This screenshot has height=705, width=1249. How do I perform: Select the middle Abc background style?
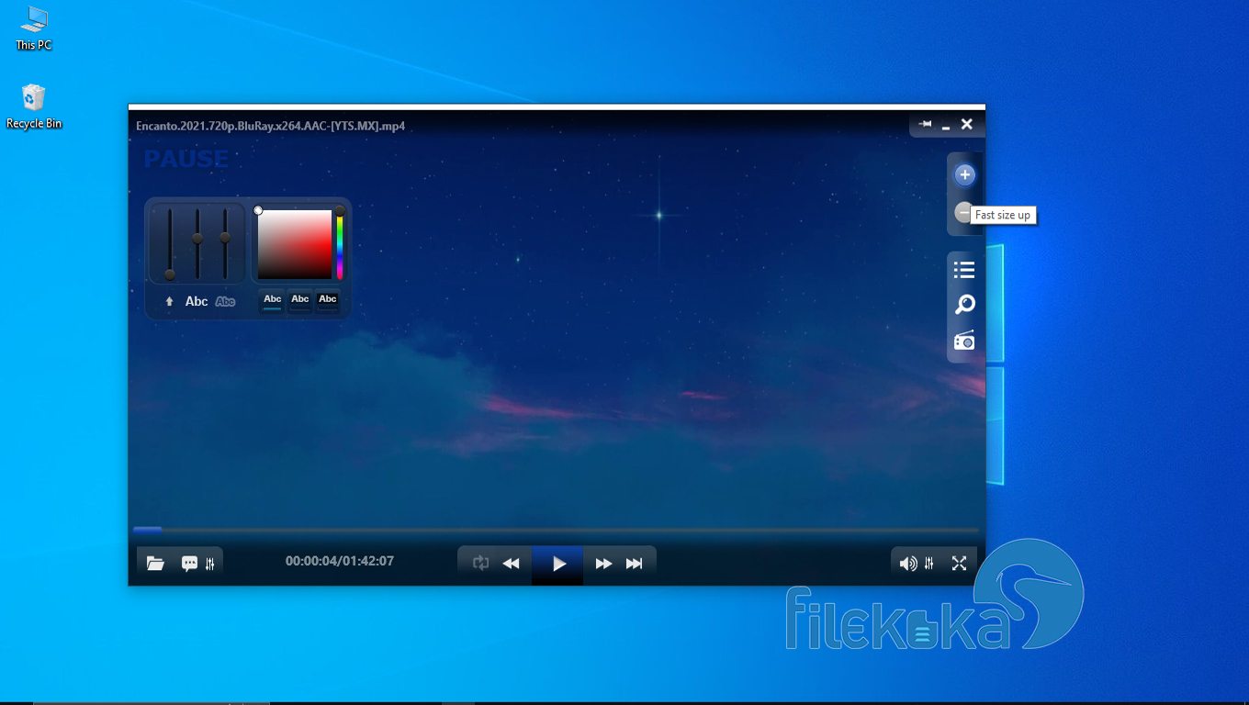pyautogui.click(x=300, y=299)
